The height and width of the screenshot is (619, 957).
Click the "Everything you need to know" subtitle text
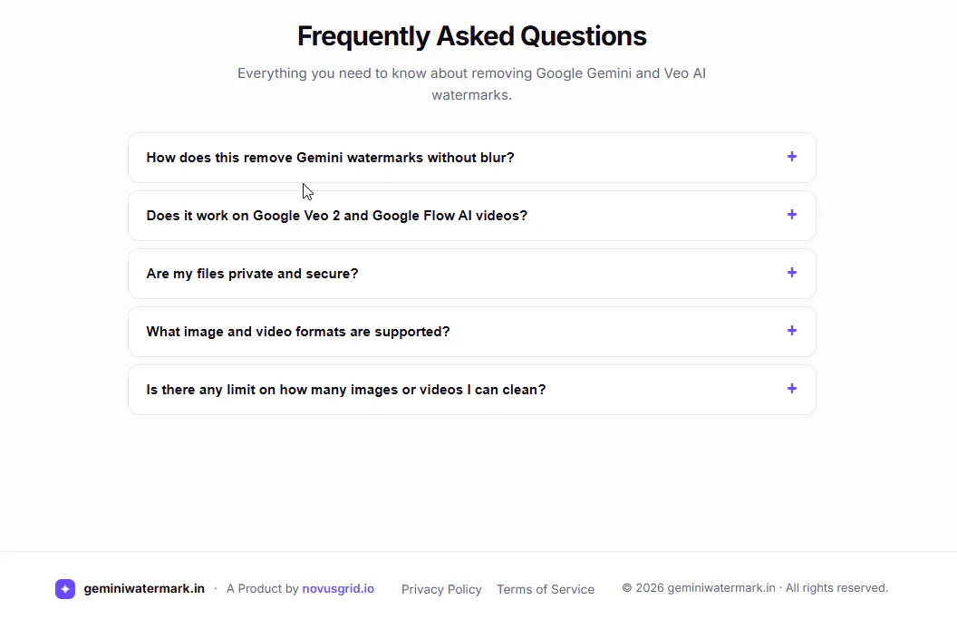tap(472, 83)
